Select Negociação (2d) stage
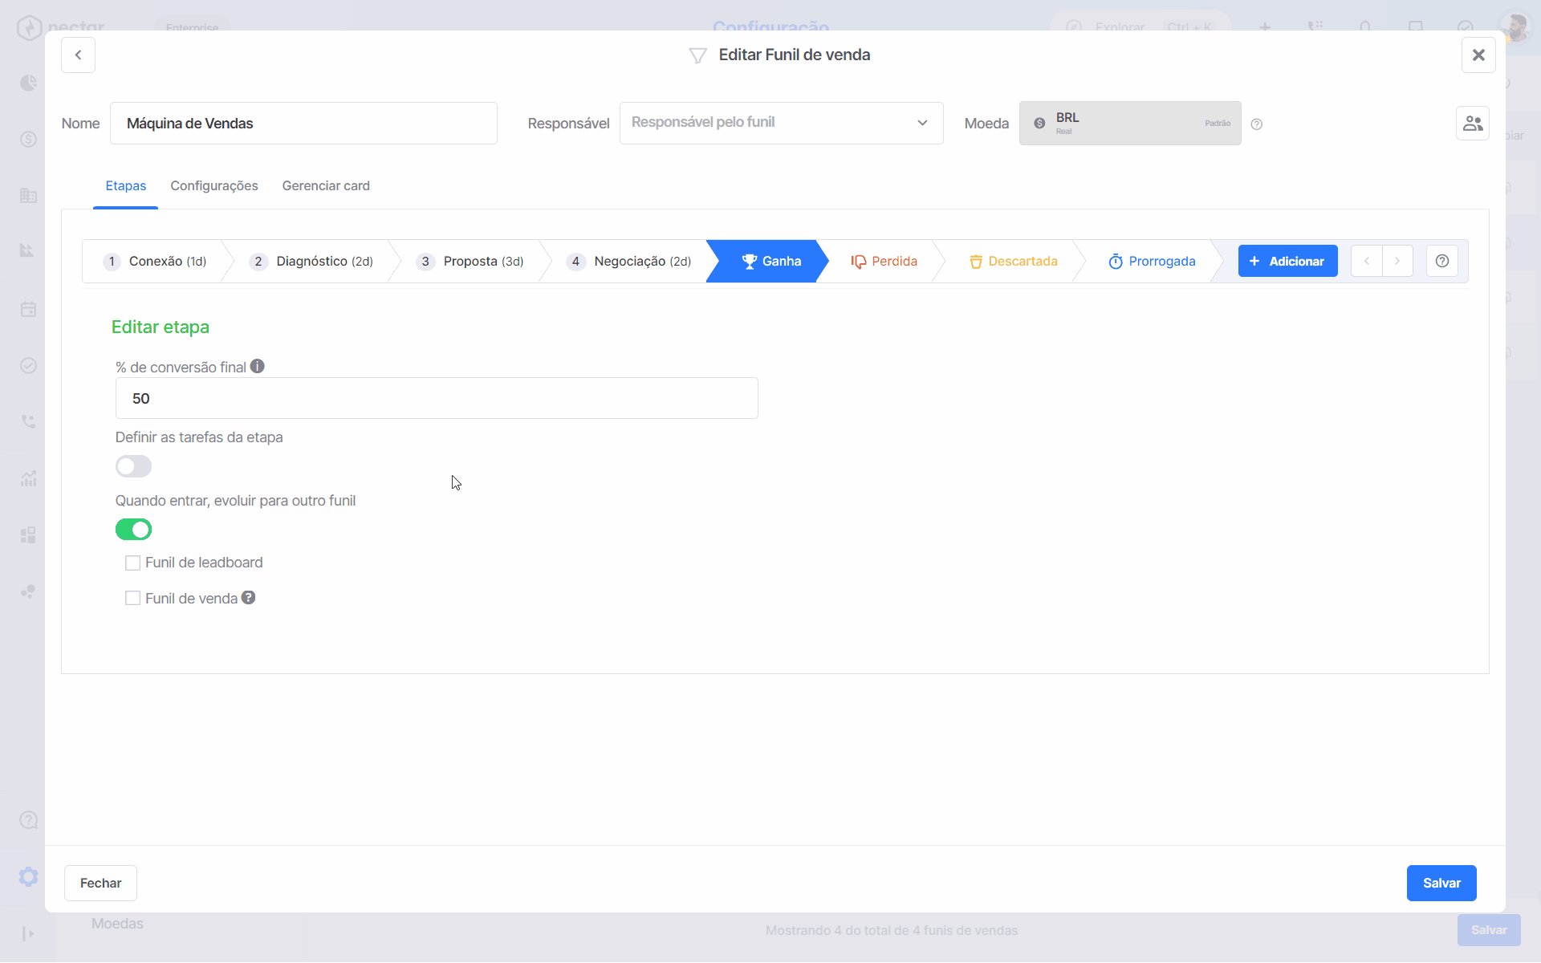This screenshot has height=963, width=1541. (629, 261)
